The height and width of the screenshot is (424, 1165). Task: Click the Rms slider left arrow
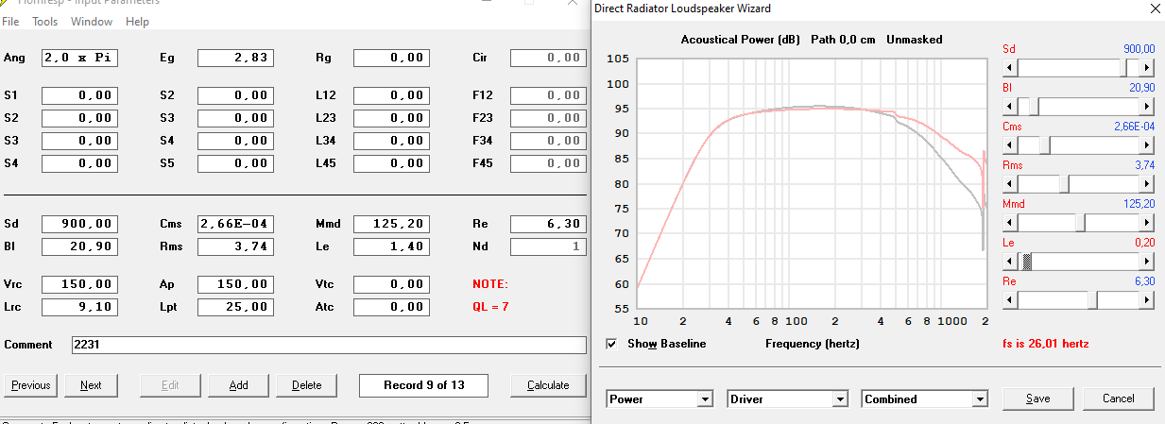coord(1009,184)
